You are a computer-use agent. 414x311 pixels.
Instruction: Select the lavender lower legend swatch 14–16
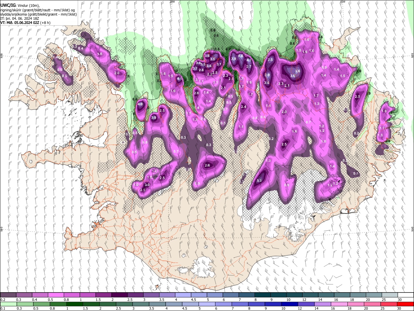[322, 304]
